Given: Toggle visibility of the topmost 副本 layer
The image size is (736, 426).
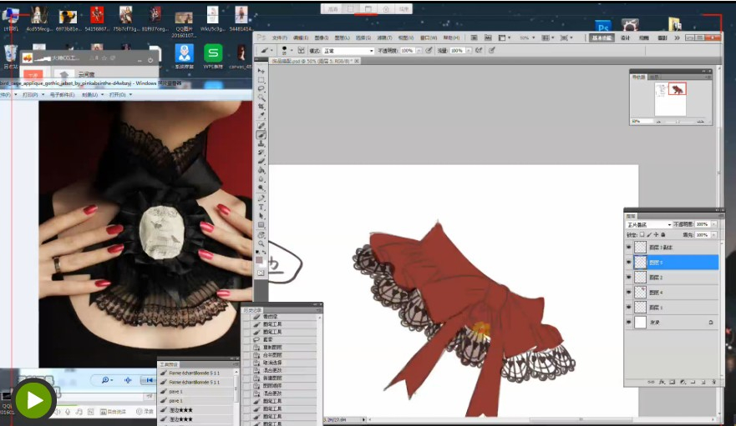Looking at the screenshot, I should coord(629,248).
